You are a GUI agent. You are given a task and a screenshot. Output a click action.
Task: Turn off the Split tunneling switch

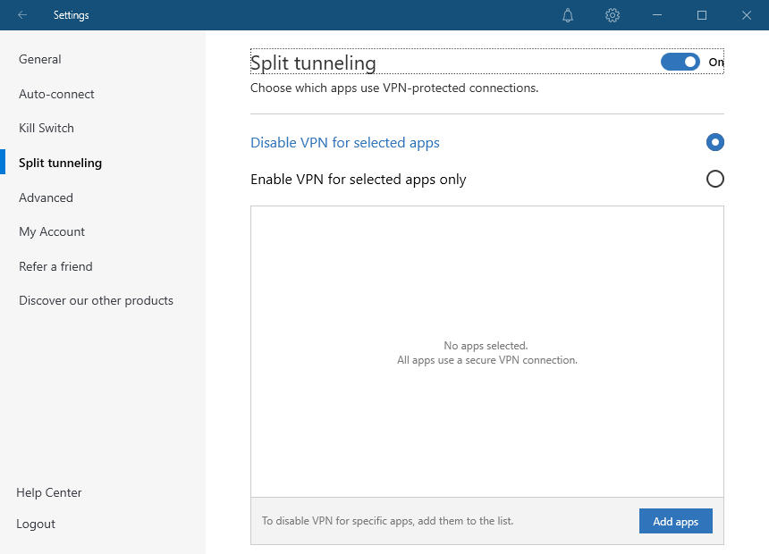tap(680, 62)
